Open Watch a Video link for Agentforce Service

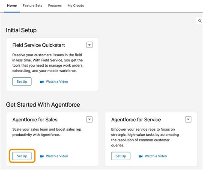[155, 156]
